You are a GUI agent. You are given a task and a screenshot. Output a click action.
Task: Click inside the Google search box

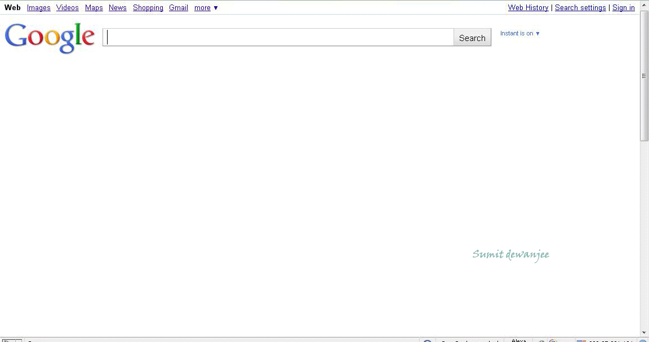point(279,38)
